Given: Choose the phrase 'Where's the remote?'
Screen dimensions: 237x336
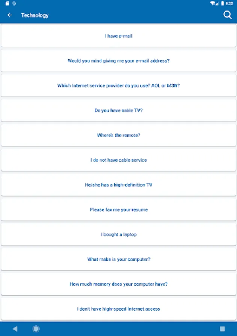Looking at the screenshot, I should tap(118, 135).
